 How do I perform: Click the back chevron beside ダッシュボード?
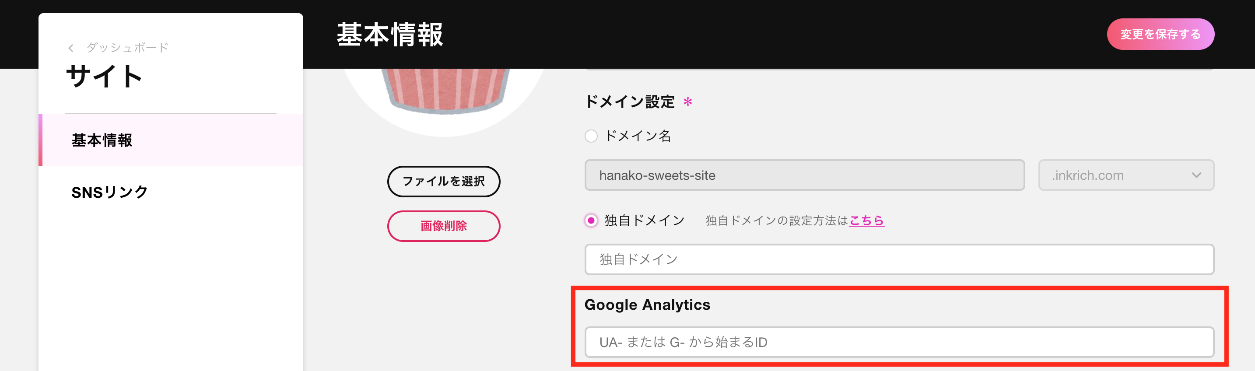pos(71,48)
